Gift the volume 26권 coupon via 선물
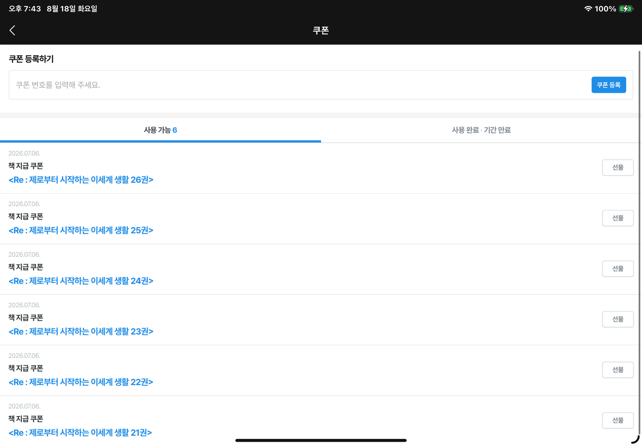This screenshot has width=642, height=446. (617, 168)
